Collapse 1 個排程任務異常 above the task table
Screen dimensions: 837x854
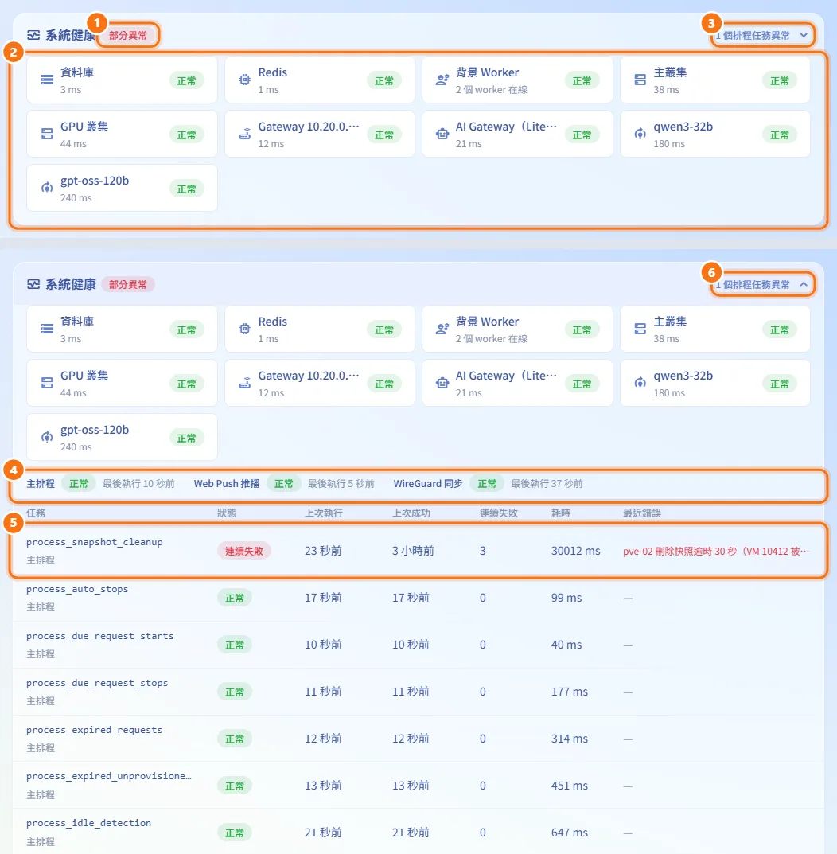point(762,284)
